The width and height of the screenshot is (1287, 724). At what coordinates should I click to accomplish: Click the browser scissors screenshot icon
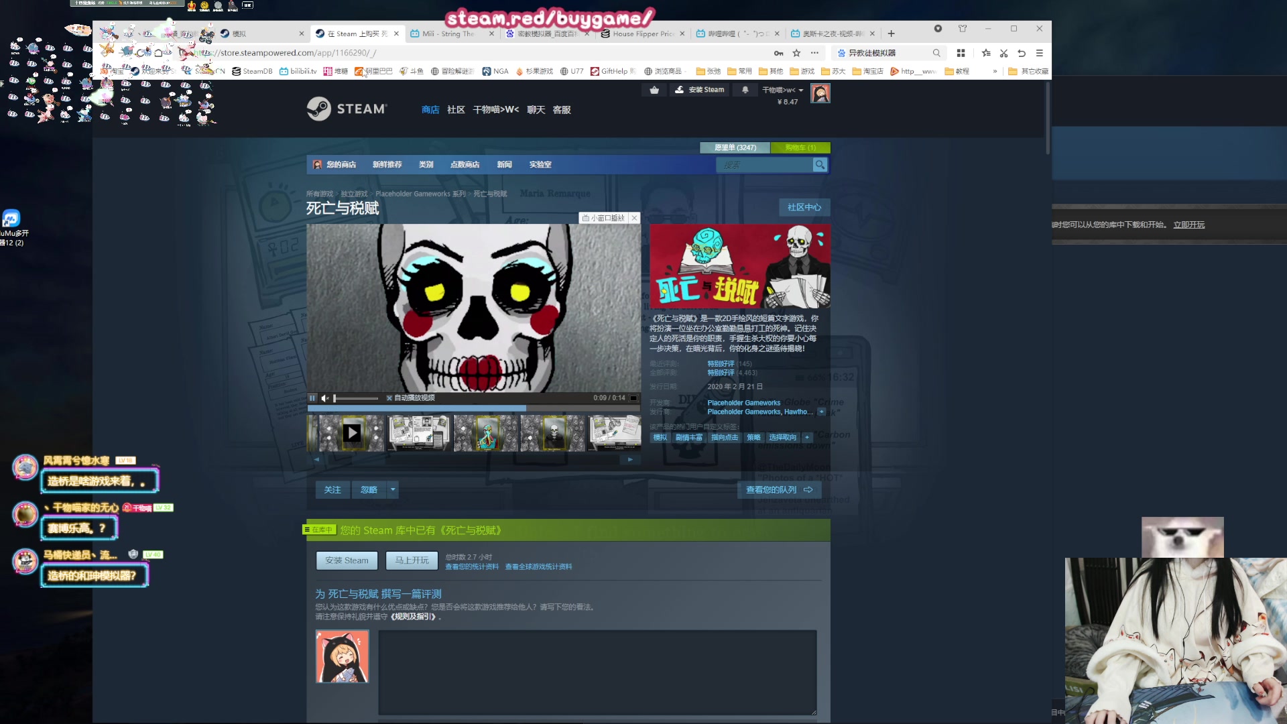click(x=1003, y=53)
